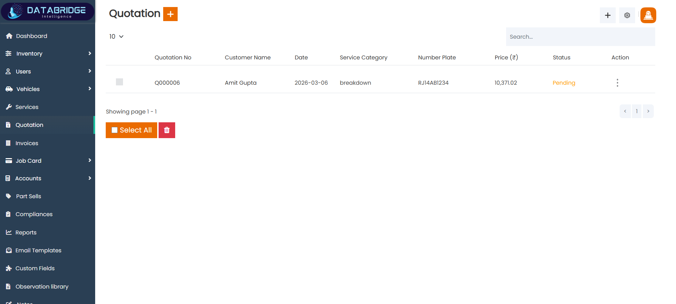Click the Pending status of Q000006

pyautogui.click(x=564, y=83)
